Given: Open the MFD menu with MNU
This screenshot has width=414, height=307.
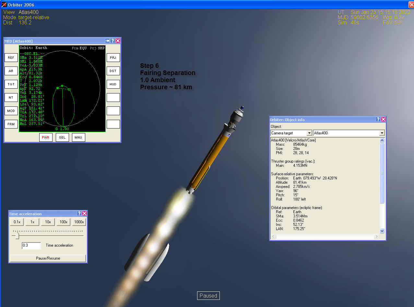Looking at the screenshot, I should click(78, 137).
